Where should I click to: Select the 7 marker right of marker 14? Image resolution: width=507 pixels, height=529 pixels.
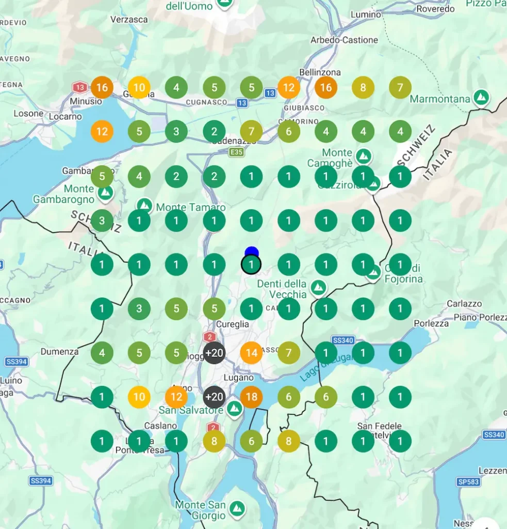(x=289, y=353)
